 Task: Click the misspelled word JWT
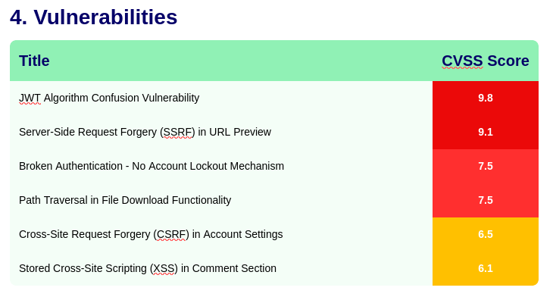[30, 98]
